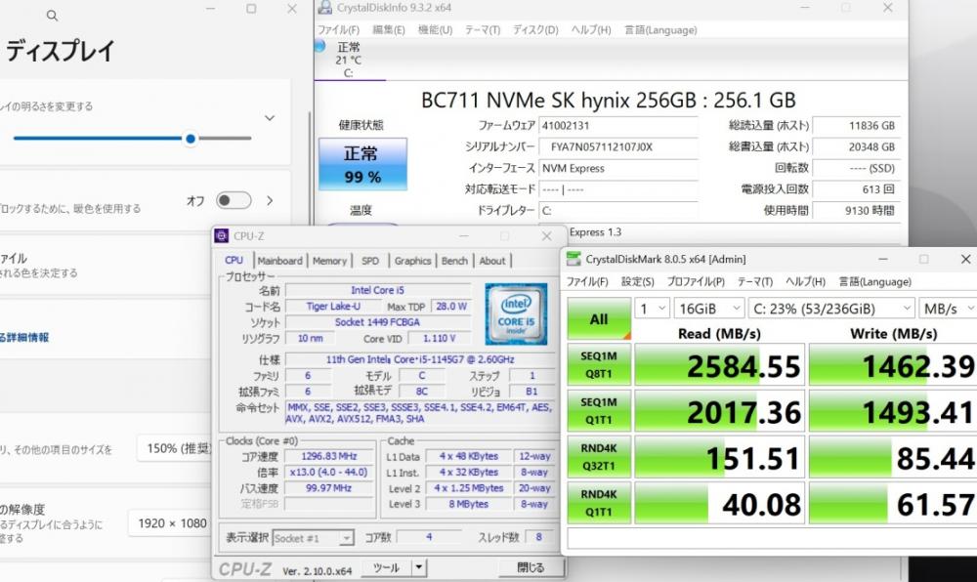977x582 pixels.
Task: Click the CrystalDiskInfo title bar app icon
Action: 324,8
